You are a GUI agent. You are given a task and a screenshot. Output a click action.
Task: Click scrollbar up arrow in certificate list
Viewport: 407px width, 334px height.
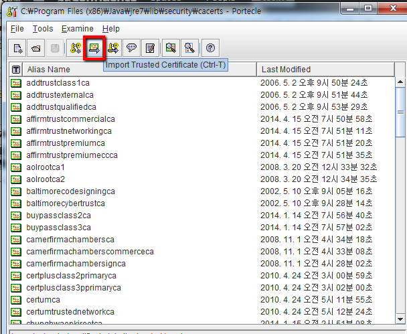(400, 82)
